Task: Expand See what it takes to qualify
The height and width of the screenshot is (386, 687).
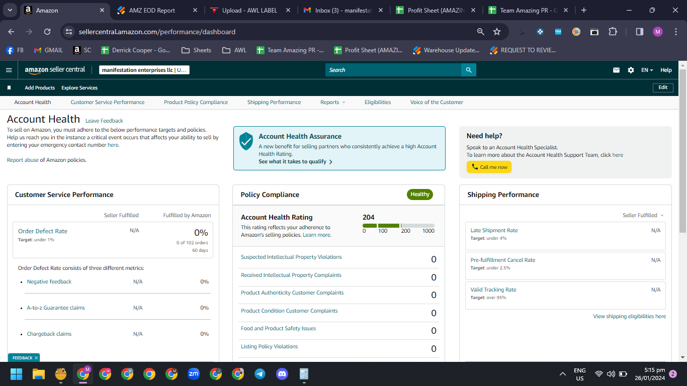Action: (x=295, y=161)
